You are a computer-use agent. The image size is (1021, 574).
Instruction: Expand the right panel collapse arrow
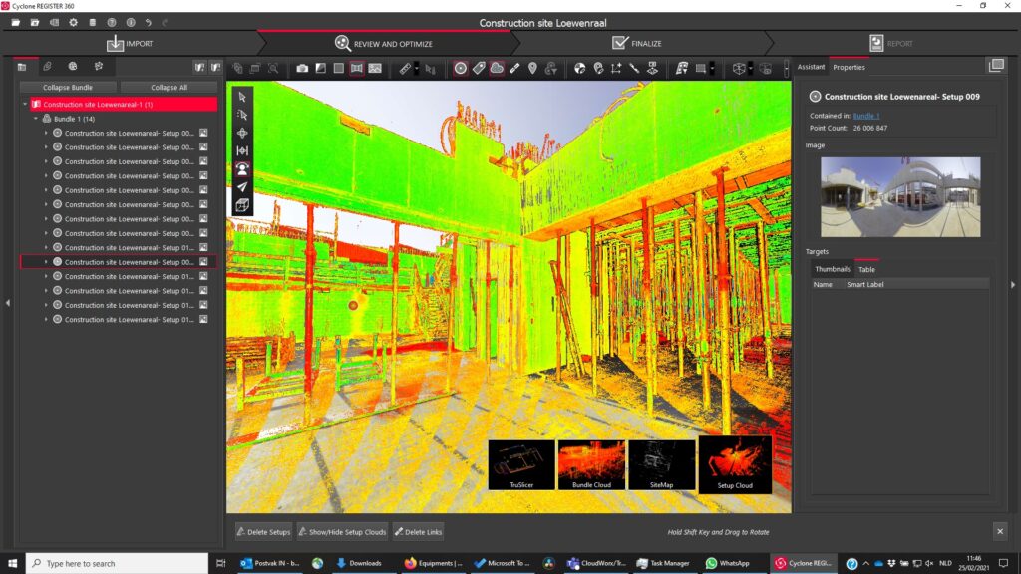tap(1013, 284)
